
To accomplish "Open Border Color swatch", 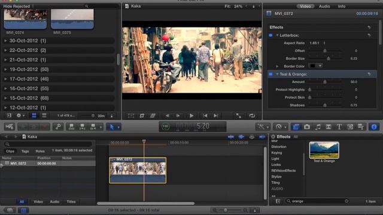I will pos(312,66).
